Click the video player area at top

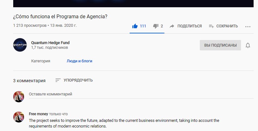coord(133,3)
